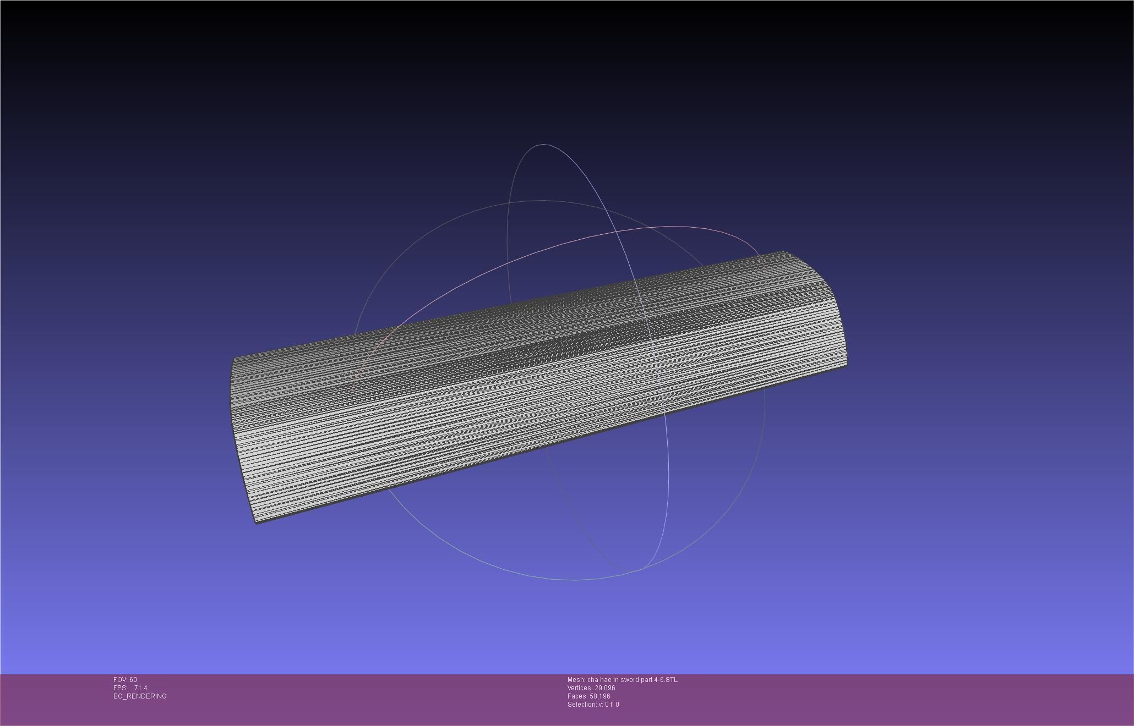Click the Vertices: 29,096 count
The image size is (1134, 726).
tap(591, 688)
